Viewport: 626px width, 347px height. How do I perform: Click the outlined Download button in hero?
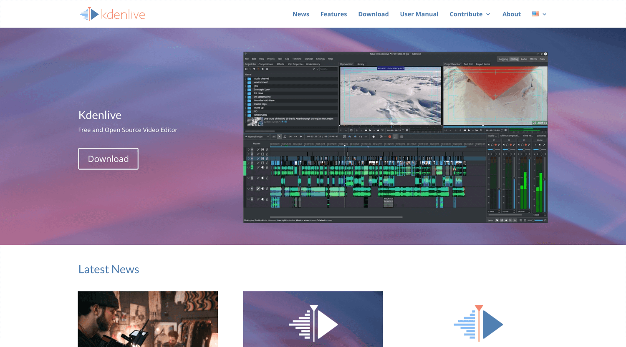tap(108, 159)
